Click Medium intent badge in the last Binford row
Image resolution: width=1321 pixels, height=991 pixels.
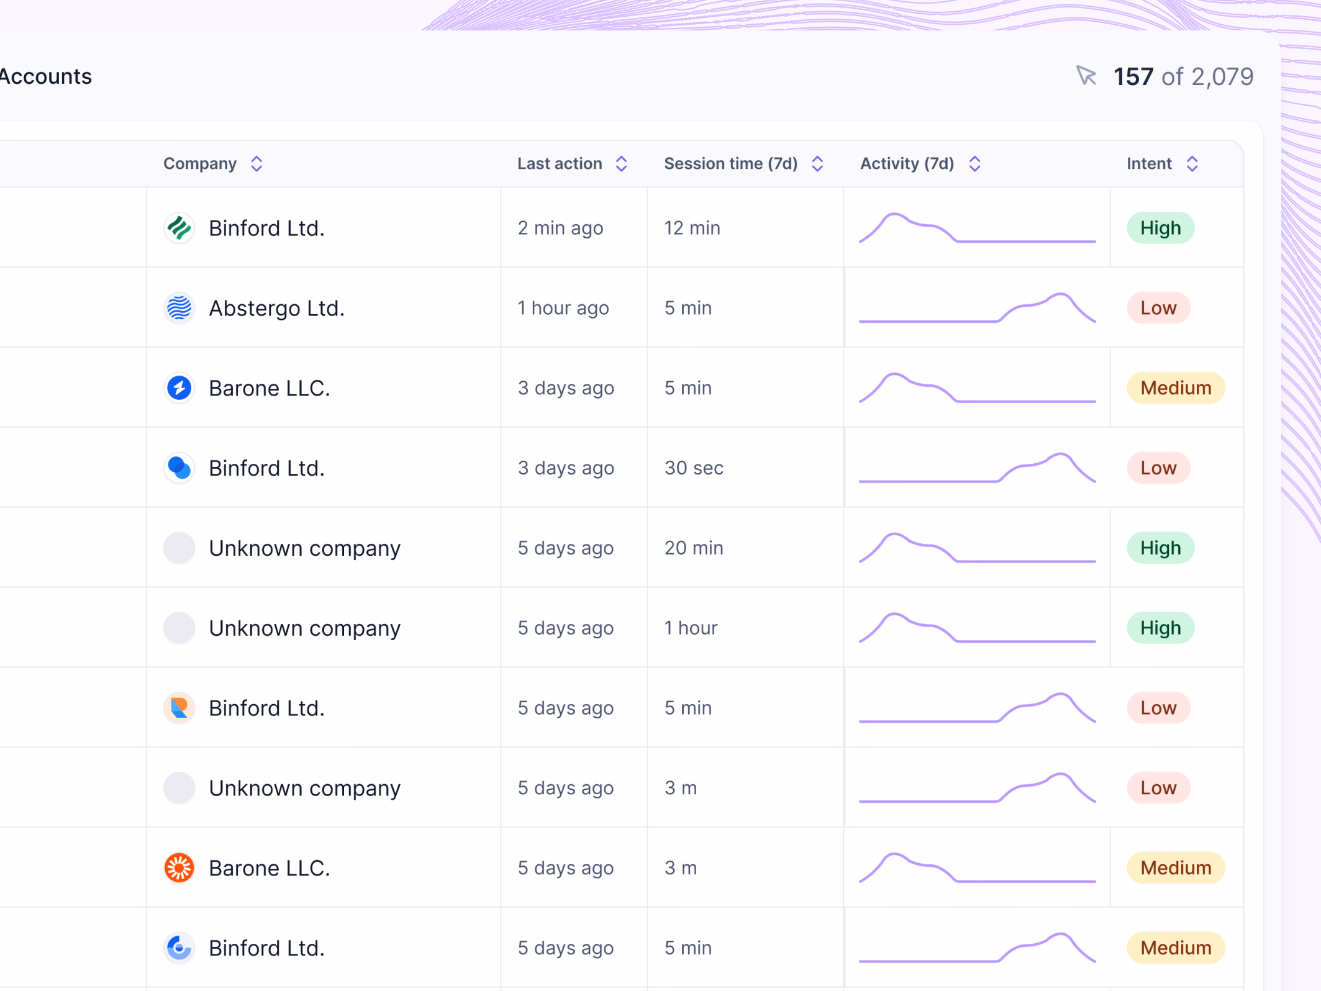coord(1176,948)
